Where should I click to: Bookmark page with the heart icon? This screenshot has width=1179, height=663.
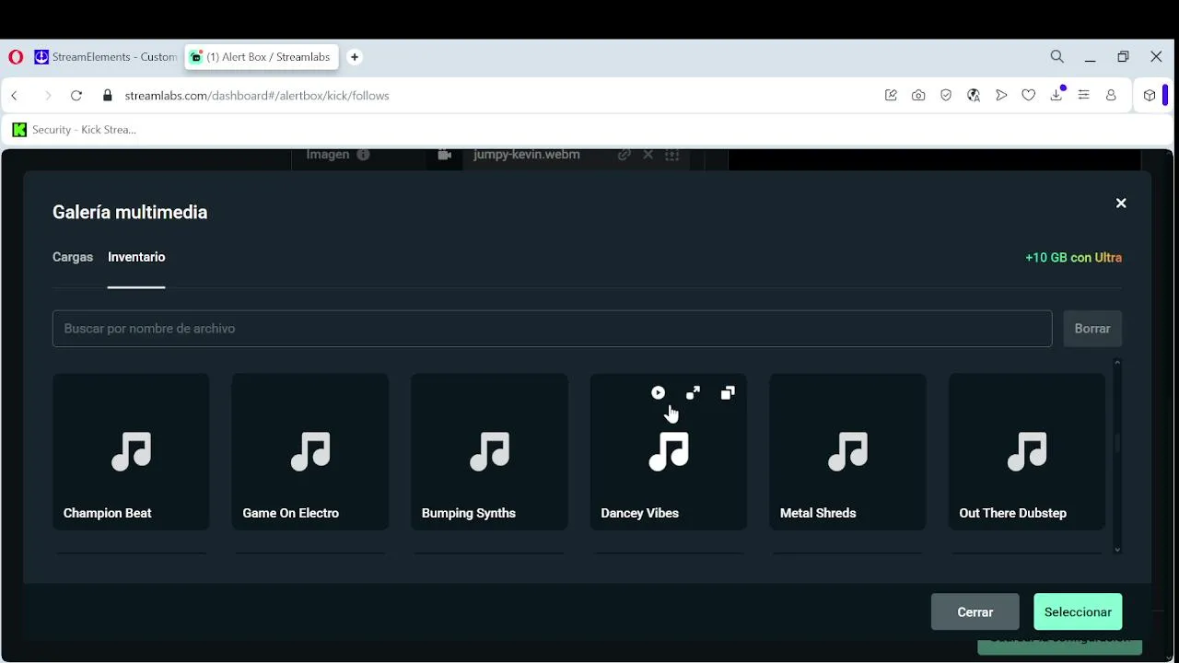(1029, 96)
